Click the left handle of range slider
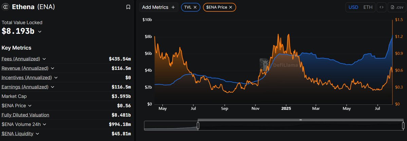The height and width of the screenshot is (141, 407). click(198, 125)
